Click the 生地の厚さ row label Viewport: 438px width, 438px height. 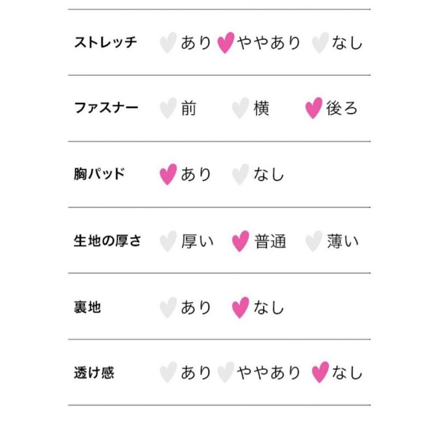tap(107, 241)
